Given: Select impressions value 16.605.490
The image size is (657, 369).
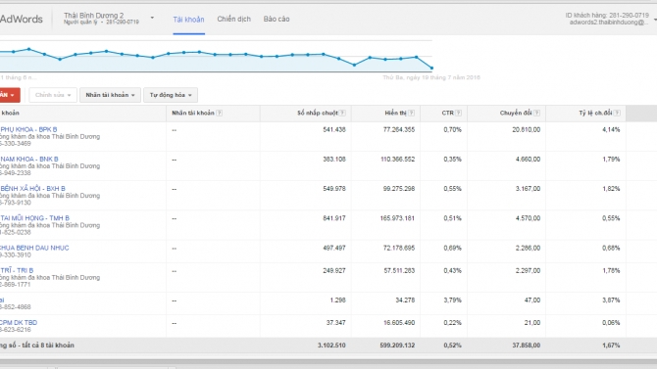Looking at the screenshot, I should click(x=399, y=323).
